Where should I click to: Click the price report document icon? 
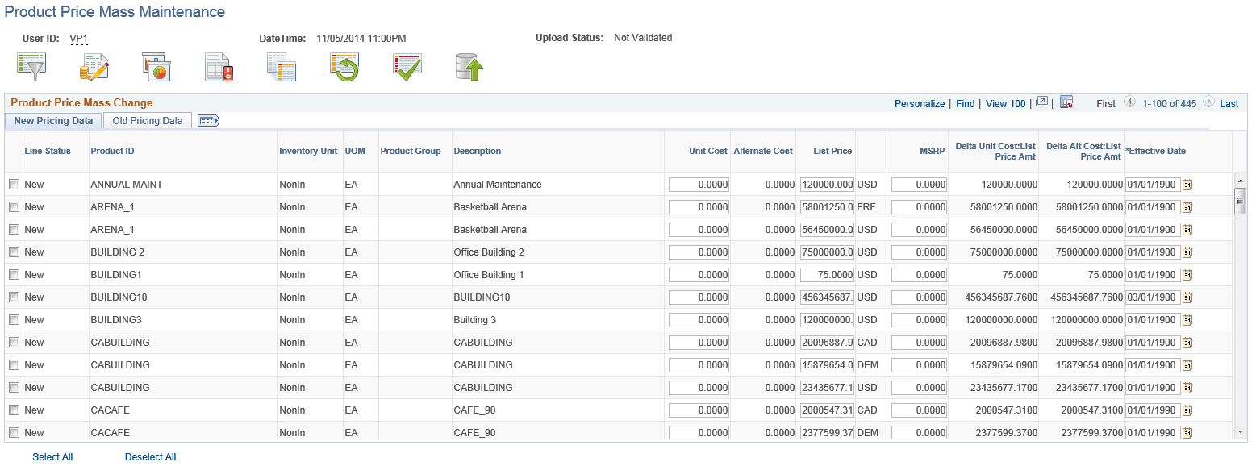[x=218, y=66]
